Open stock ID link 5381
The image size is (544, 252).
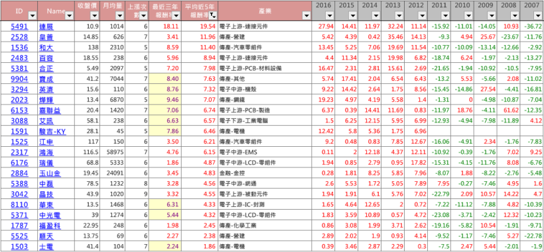[19, 68]
